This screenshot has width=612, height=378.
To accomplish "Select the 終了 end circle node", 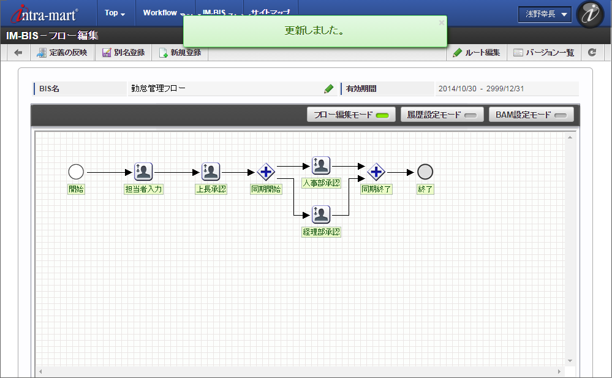I will [425, 172].
